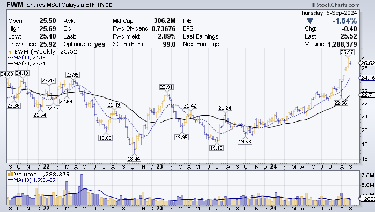Click the 21.64 trough price label

40,115
